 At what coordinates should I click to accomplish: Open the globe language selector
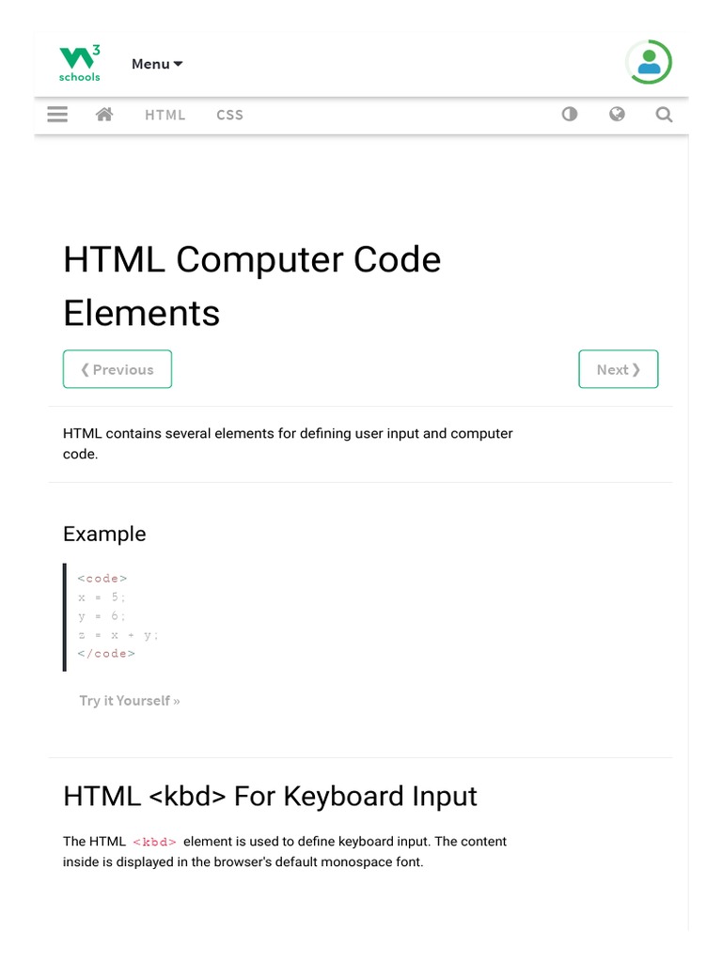pyautogui.click(x=617, y=115)
